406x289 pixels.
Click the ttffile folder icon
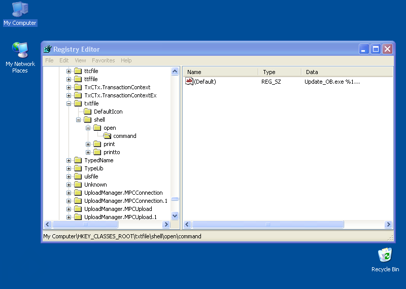(x=78, y=79)
